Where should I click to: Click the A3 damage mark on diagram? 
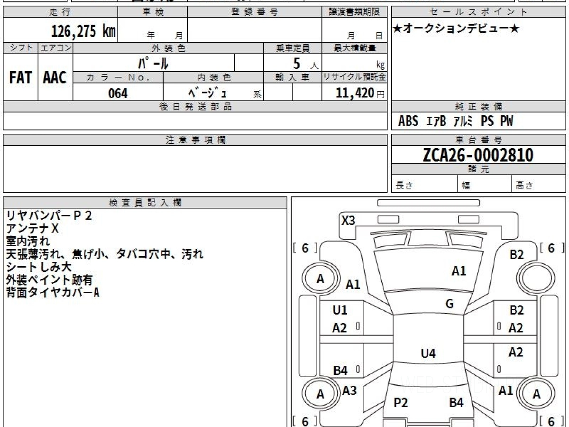[349, 390]
